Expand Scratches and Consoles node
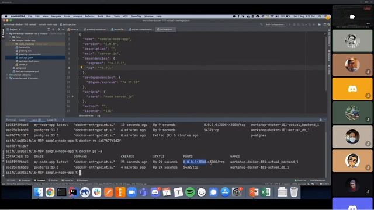The height and width of the screenshot is (210, 374). [7, 78]
